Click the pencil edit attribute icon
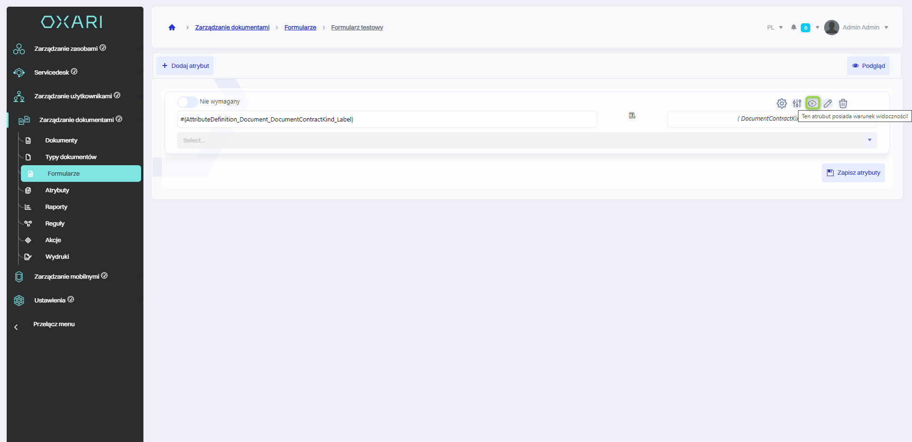This screenshot has width=912, height=442. click(x=828, y=103)
